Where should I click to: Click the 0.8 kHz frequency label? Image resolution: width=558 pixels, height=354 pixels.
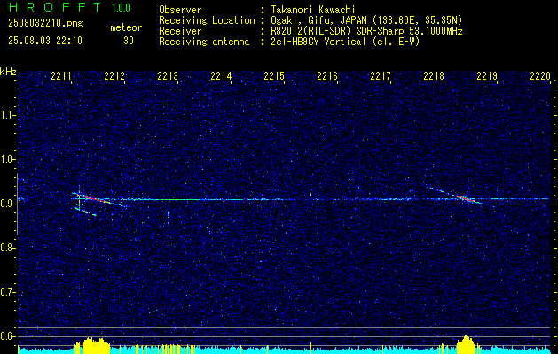click(x=7, y=248)
